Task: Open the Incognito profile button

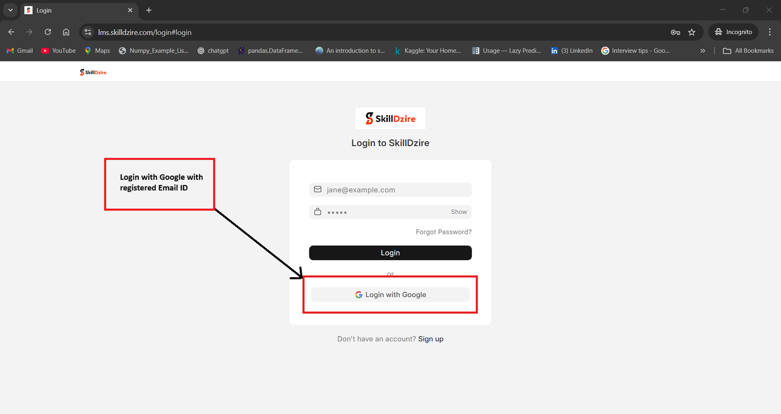Action: click(734, 32)
